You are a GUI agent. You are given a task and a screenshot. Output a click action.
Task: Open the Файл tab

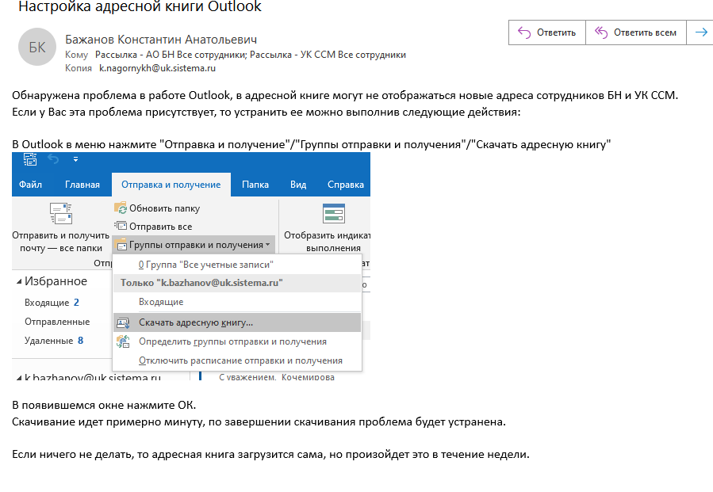[x=30, y=185]
